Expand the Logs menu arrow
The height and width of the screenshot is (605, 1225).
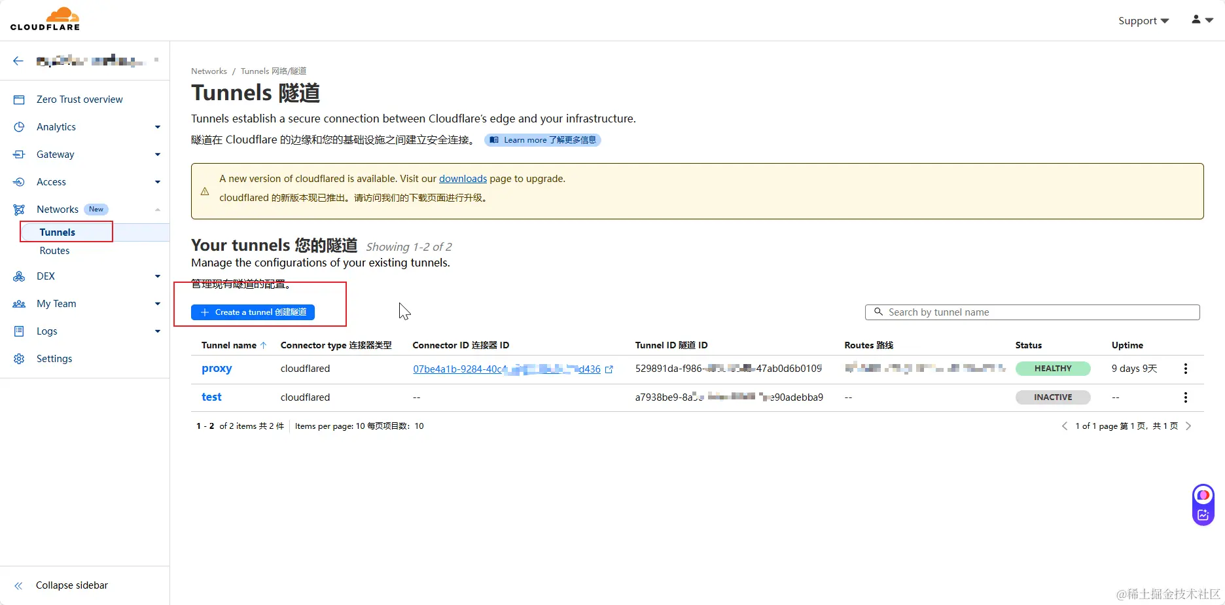[158, 331]
